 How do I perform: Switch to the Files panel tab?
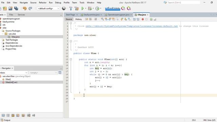(11, 15)
